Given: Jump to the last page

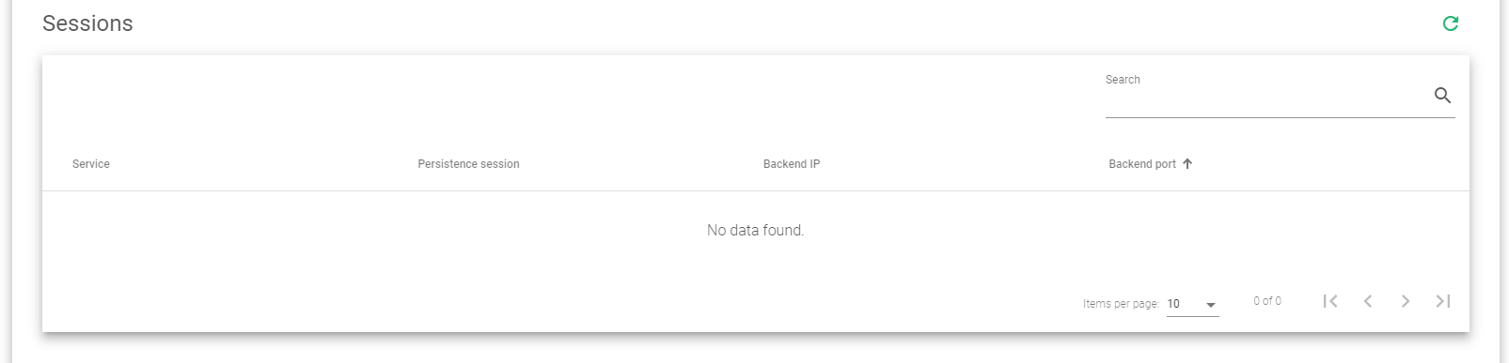Looking at the screenshot, I should (x=1443, y=301).
